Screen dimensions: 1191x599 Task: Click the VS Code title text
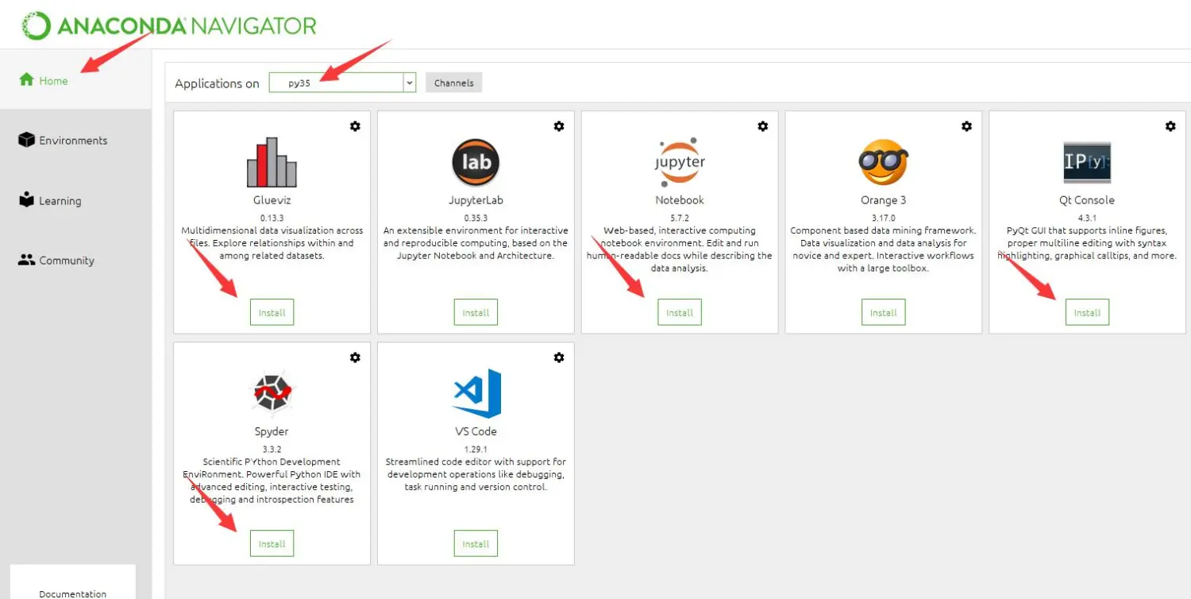coord(476,431)
